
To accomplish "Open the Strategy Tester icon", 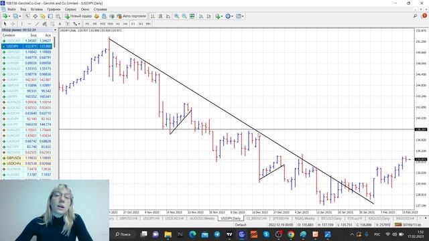I will click(x=58, y=16).
